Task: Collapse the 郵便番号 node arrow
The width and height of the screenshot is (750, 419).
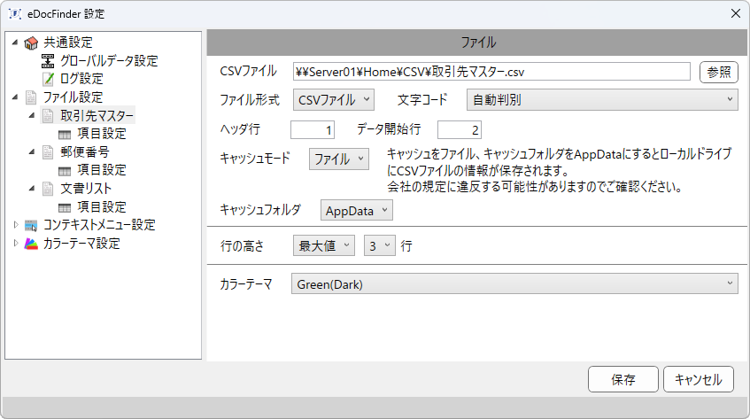Action: (x=32, y=151)
